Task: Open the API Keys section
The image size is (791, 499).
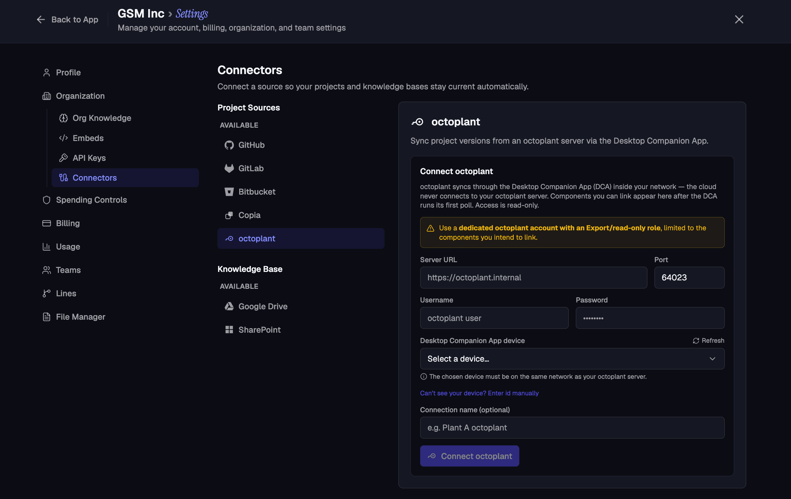Action: (89, 158)
